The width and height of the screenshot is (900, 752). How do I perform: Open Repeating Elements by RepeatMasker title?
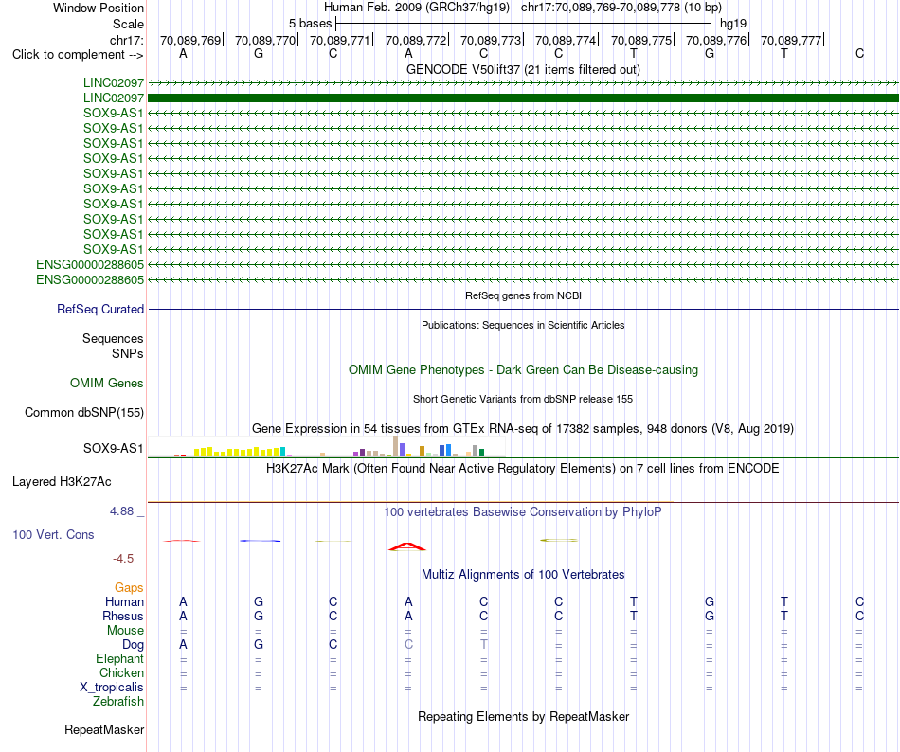point(523,717)
